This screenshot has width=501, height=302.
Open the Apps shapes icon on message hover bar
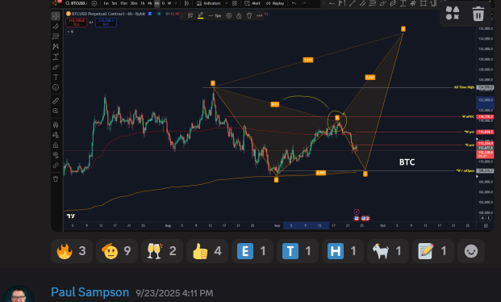(x=453, y=14)
